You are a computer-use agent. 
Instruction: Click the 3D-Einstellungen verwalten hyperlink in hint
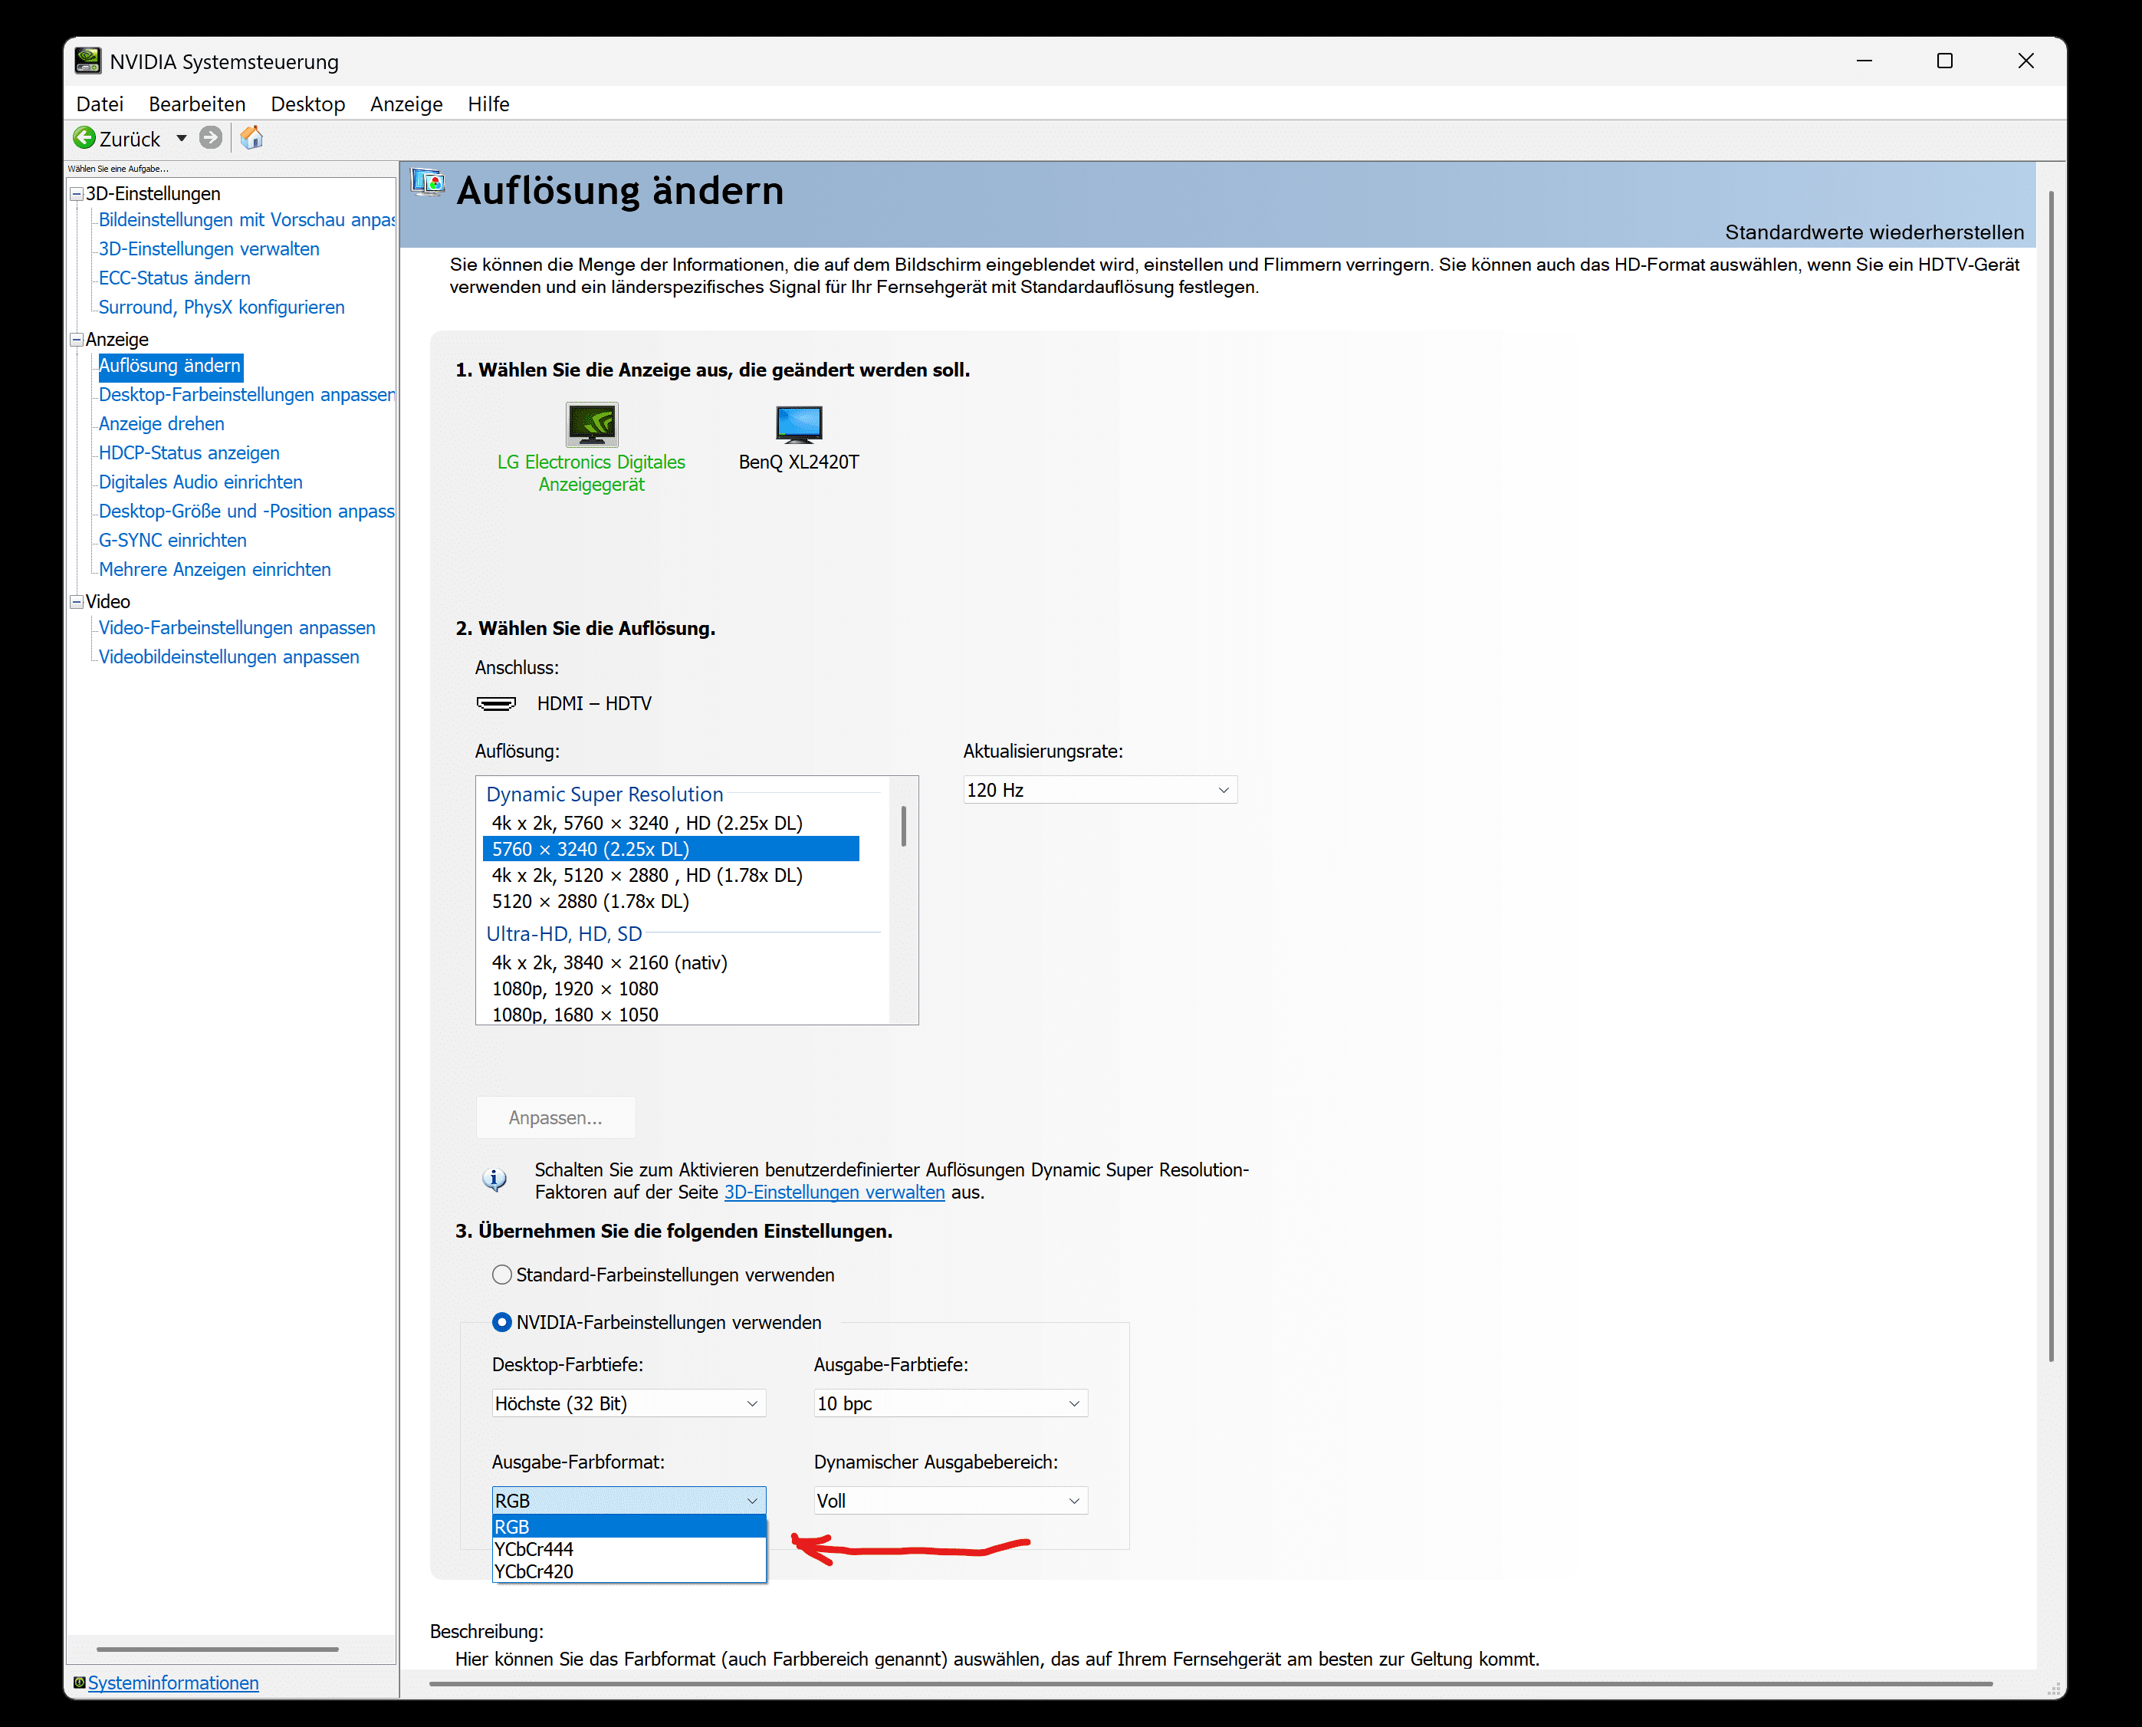pyautogui.click(x=834, y=1192)
